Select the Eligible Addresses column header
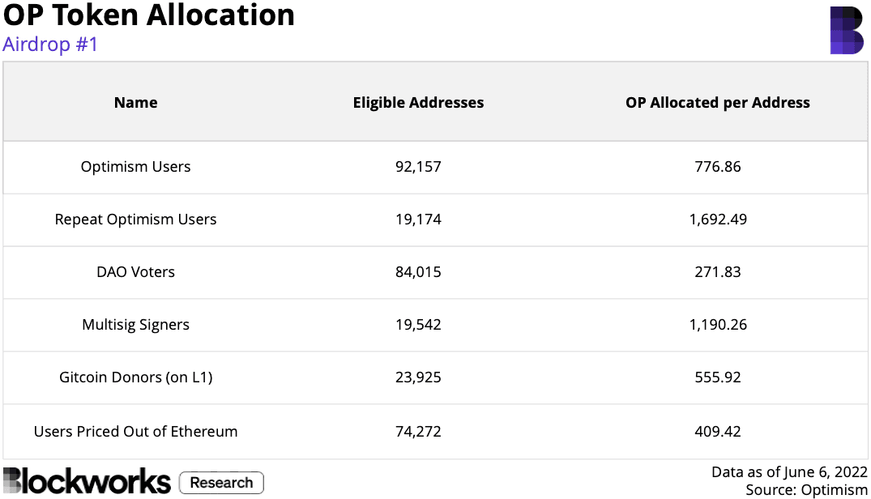The image size is (871, 499). pyautogui.click(x=418, y=103)
